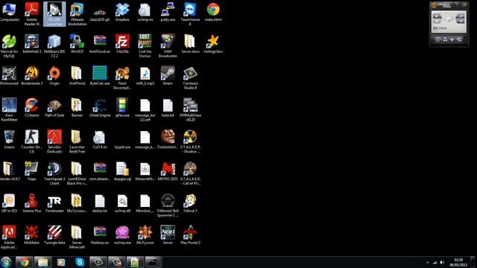The height and width of the screenshot is (268, 477).
Task: Open the MuMaker shortcut
Action: click(31, 235)
